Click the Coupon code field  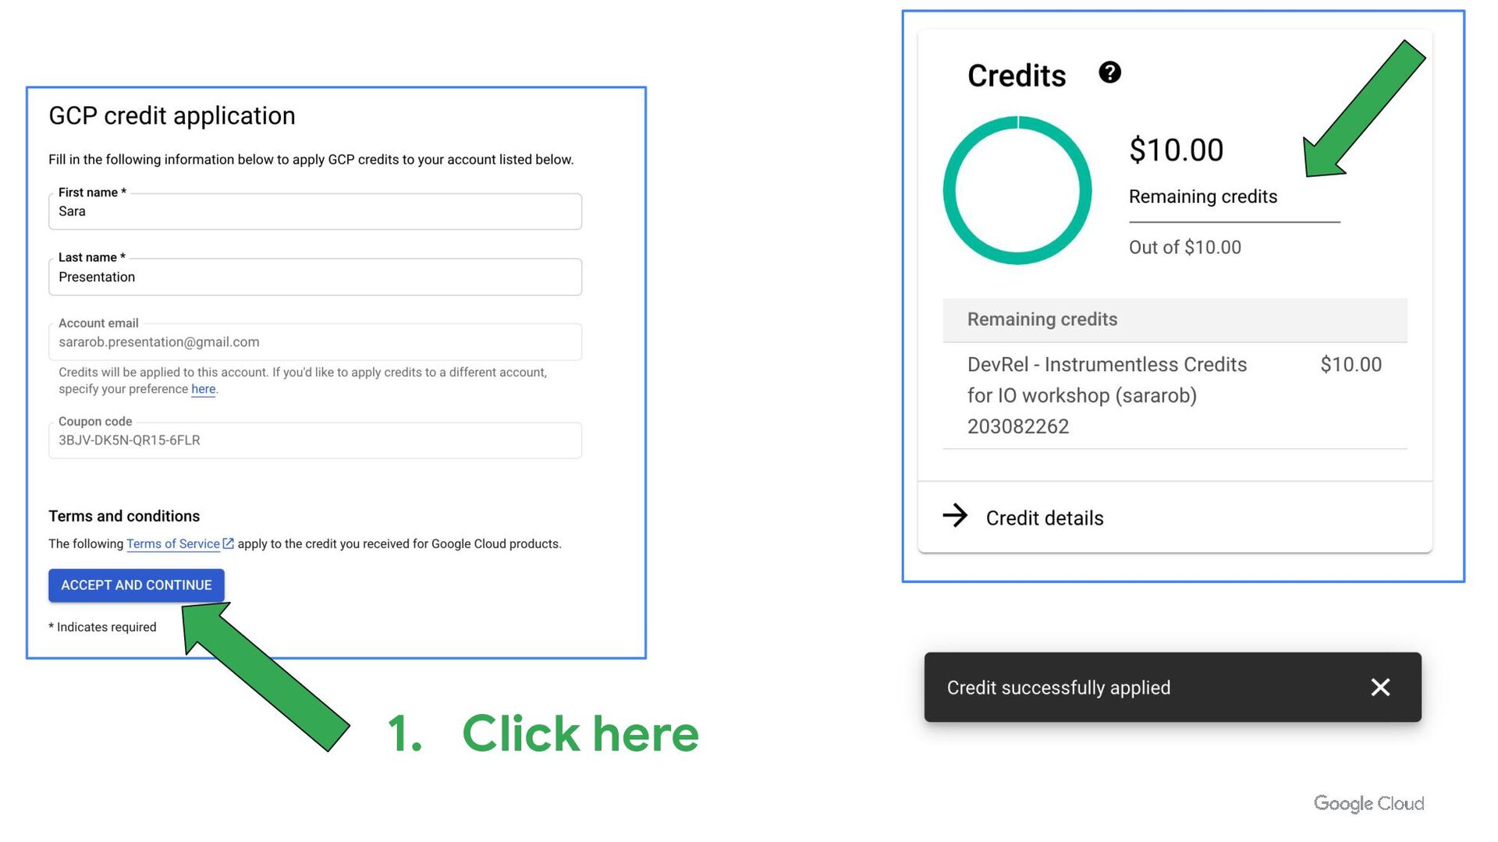(314, 440)
